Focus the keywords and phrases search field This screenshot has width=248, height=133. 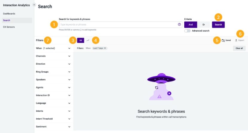click(x=119, y=25)
